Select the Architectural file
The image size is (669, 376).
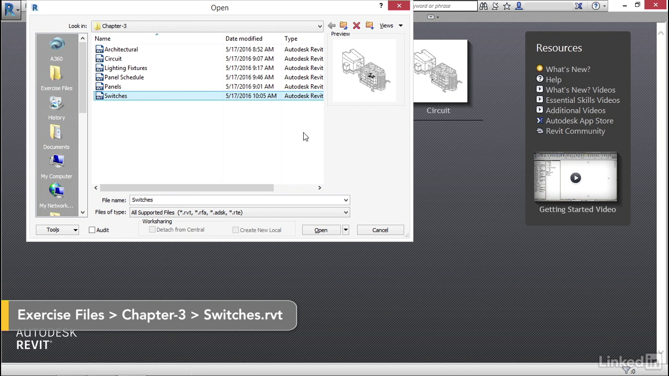point(121,49)
